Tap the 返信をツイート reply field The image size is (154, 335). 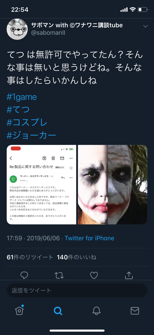pos(77,290)
